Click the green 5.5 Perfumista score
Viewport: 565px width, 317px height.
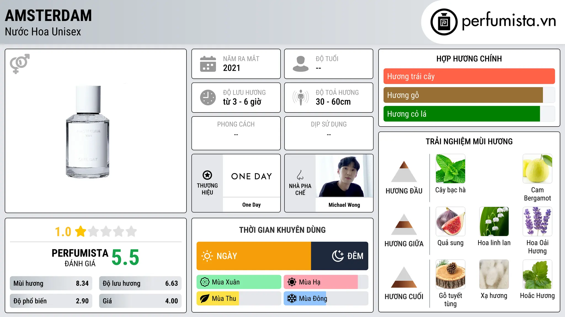click(125, 257)
